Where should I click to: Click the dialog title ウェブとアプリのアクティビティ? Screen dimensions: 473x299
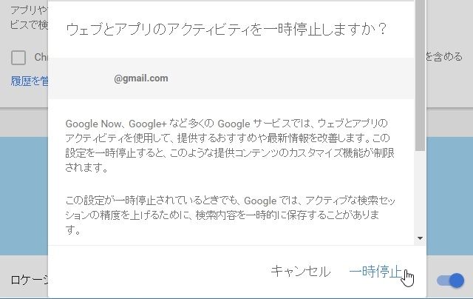(x=226, y=30)
